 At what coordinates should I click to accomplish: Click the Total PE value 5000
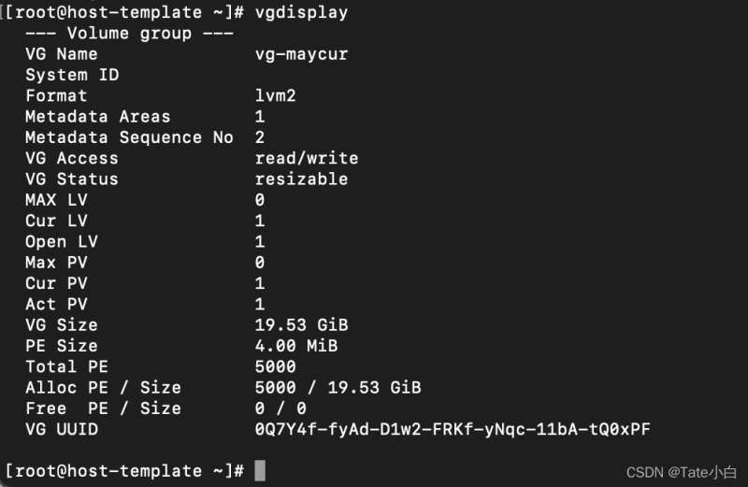click(x=276, y=366)
